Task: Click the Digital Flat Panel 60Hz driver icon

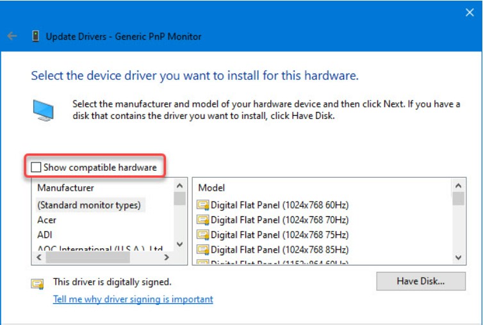Action: (x=204, y=205)
